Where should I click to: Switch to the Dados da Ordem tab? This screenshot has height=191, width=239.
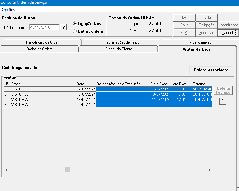coord(39,49)
